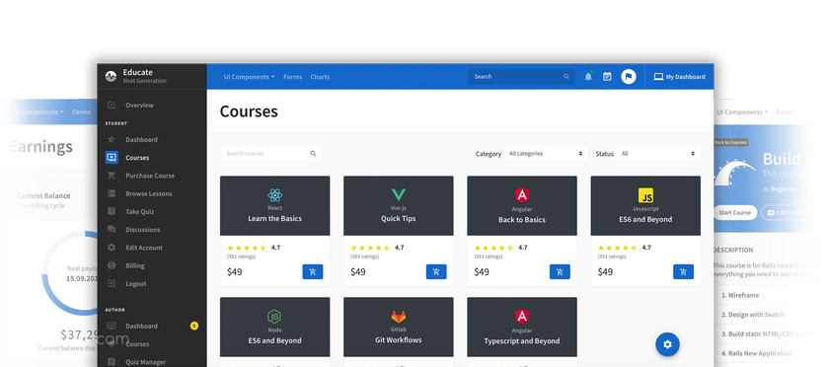The height and width of the screenshot is (367, 829).
Task: Click the Billing dollar icon
Action: pyautogui.click(x=112, y=265)
